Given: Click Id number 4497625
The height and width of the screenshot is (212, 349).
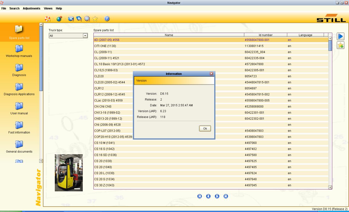Looking at the screenshot, I should pos(251,161).
